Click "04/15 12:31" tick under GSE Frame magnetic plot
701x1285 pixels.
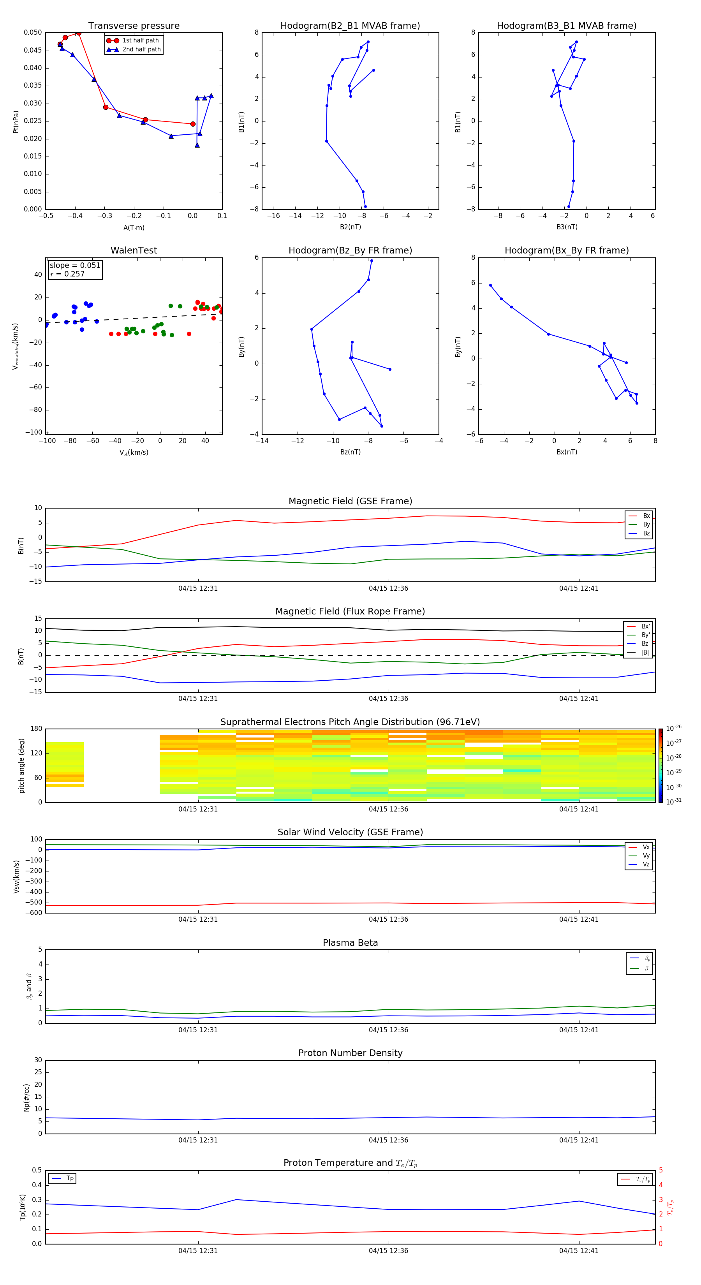(198, 589)
